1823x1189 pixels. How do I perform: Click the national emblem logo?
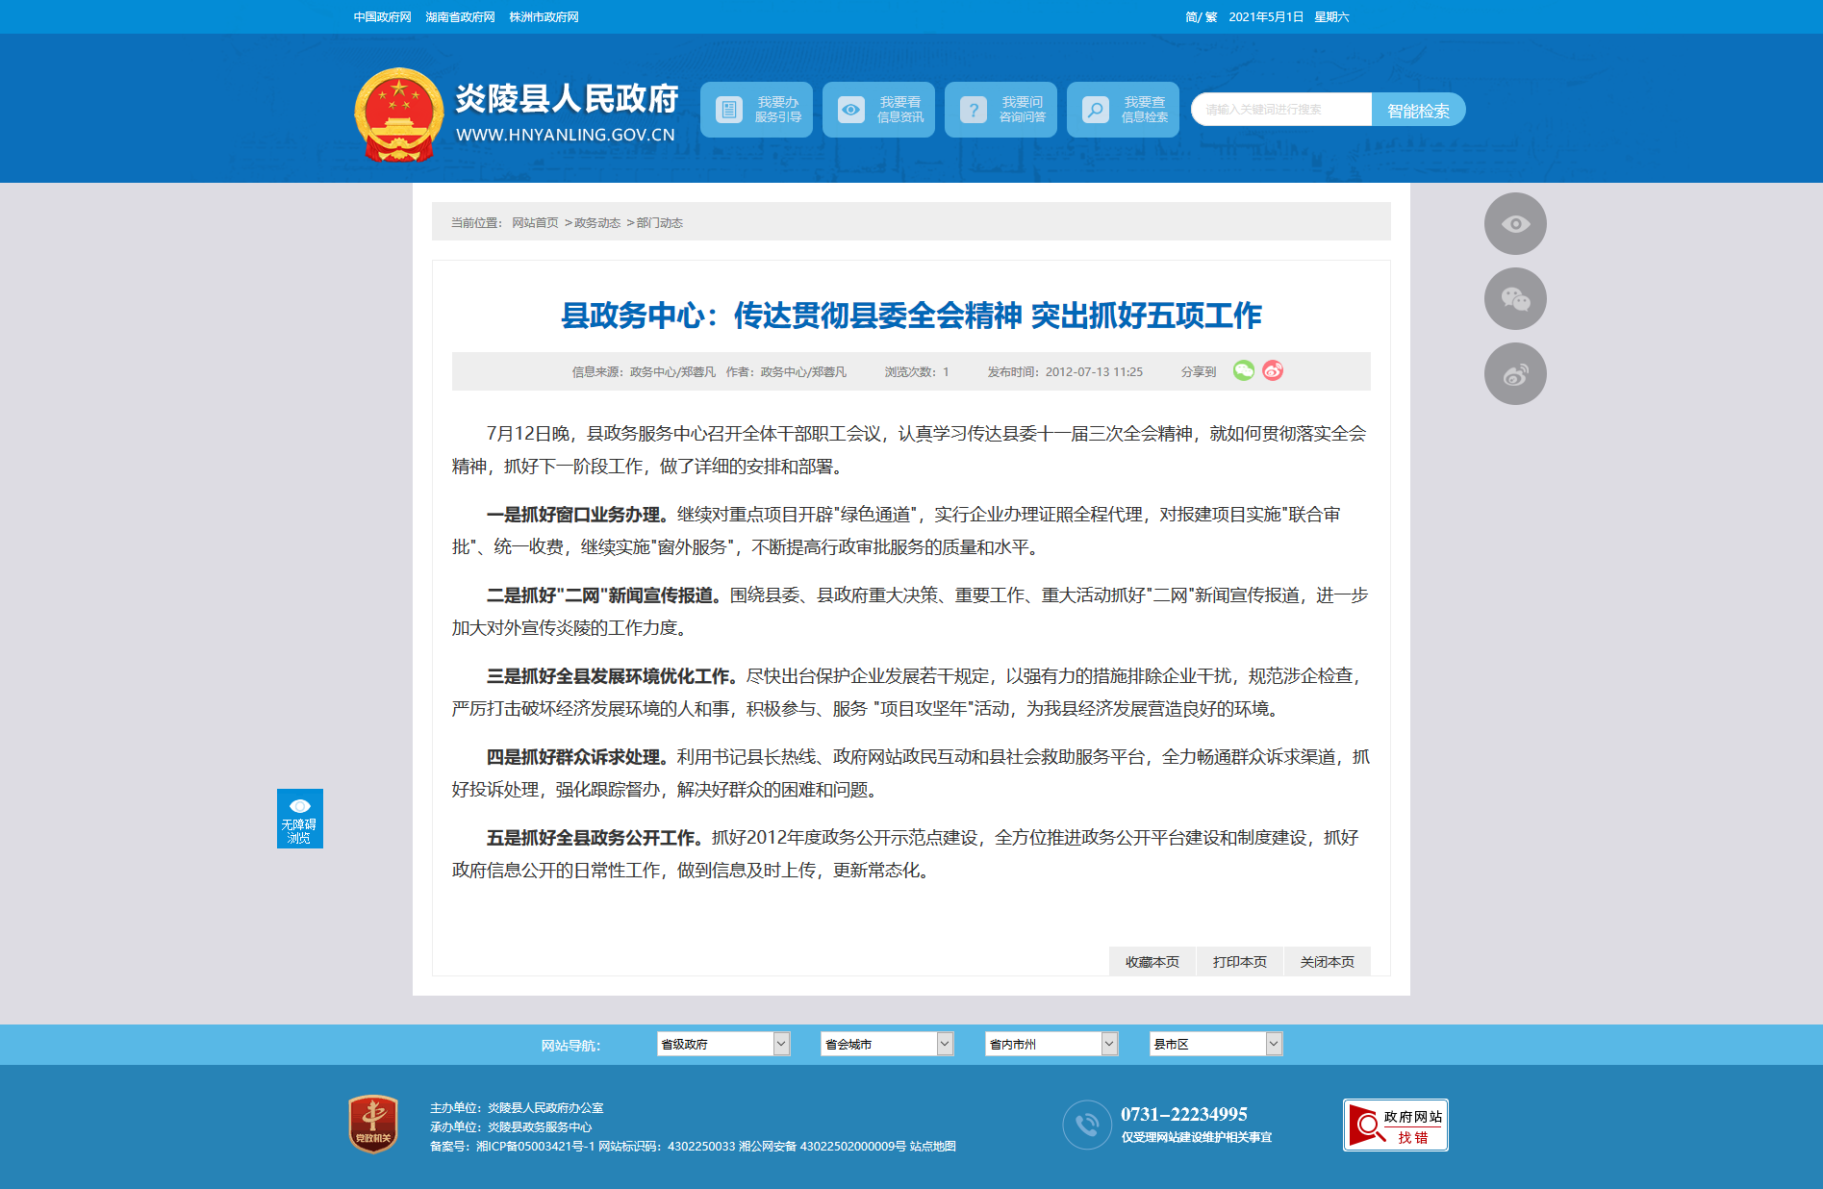tap(398, 114)
